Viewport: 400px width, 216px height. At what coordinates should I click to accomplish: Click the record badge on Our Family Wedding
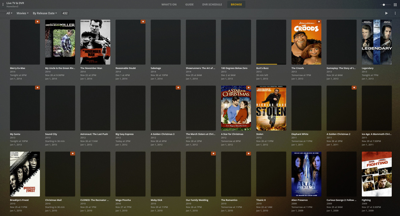(x=214, y=154)
